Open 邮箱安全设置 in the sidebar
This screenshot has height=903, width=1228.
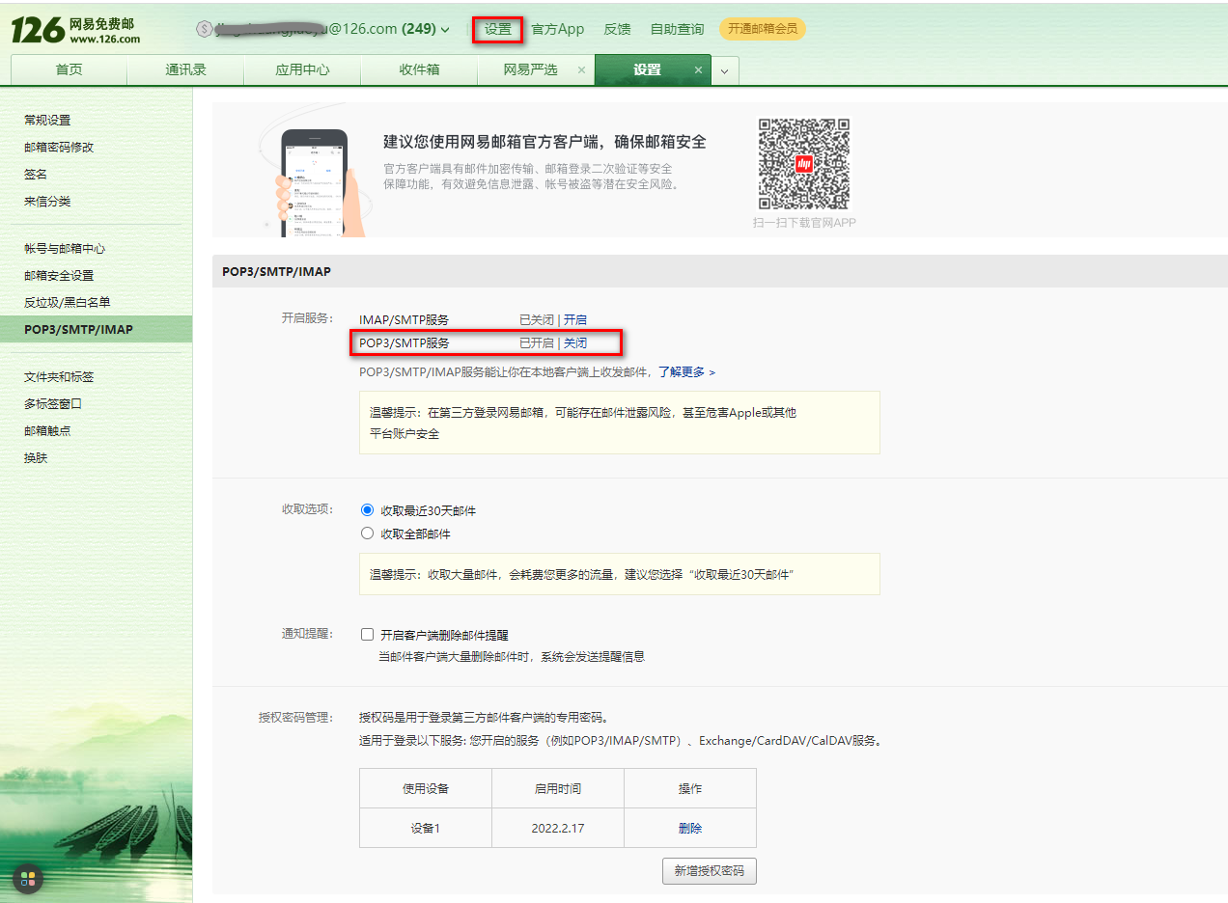click(59, 275)
